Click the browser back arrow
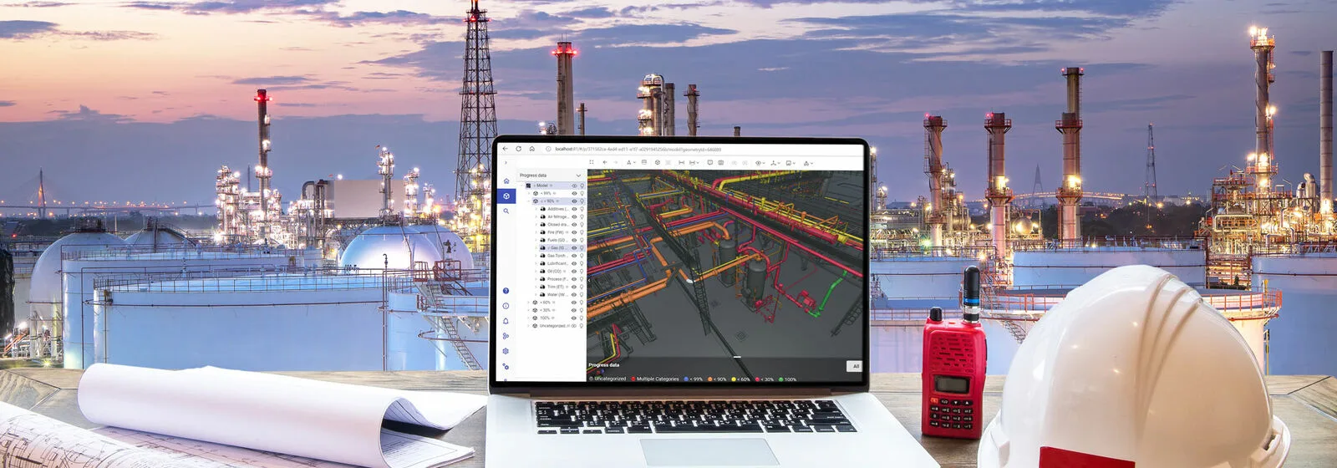Viewport: 1337px width, 468px height. 506,149
